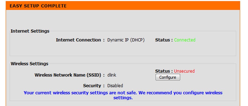Image resolution: width=248 pixels, height=106 pixels.
Task: Click the EASY SETUP COMPLETE title text
Action: (38, 6)
